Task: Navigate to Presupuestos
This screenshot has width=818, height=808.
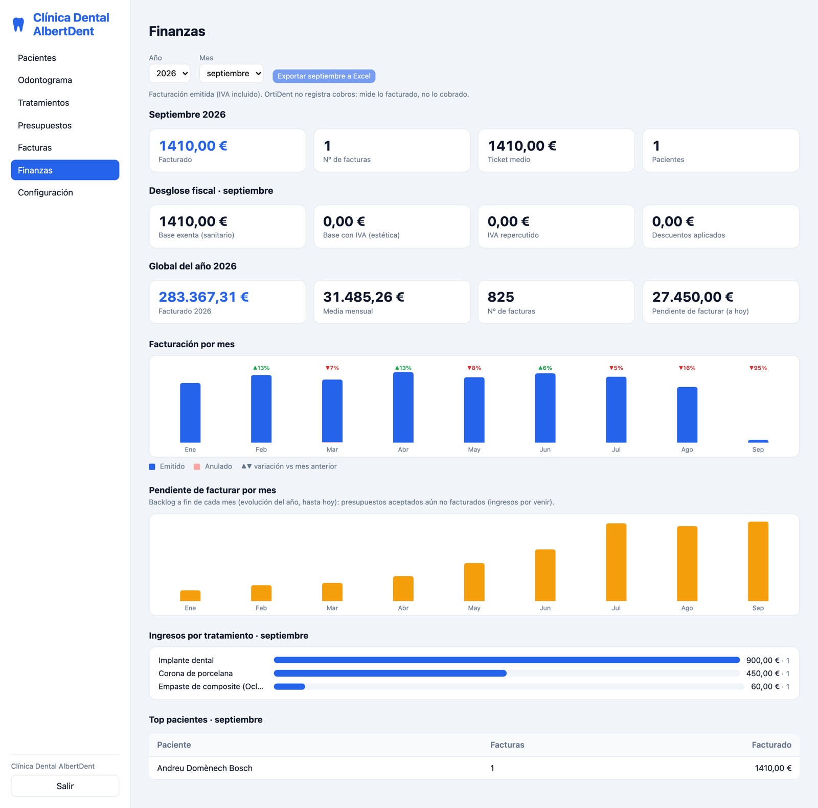Action: coord(65,125)
